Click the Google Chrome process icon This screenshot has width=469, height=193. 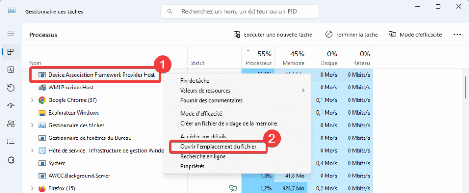pos(42,100)
